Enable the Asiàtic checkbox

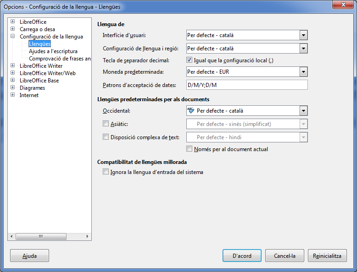tap(106, 124)
